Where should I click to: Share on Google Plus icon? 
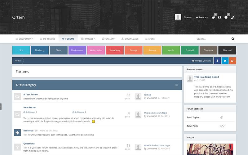(233, 61)
